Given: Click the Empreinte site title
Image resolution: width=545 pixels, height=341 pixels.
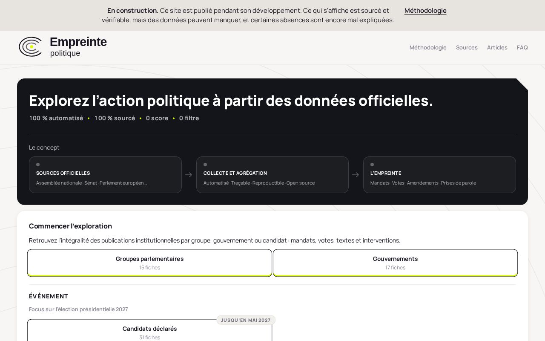Looking at the screenshot, I should pyautogui.click(x=78, y=42).
